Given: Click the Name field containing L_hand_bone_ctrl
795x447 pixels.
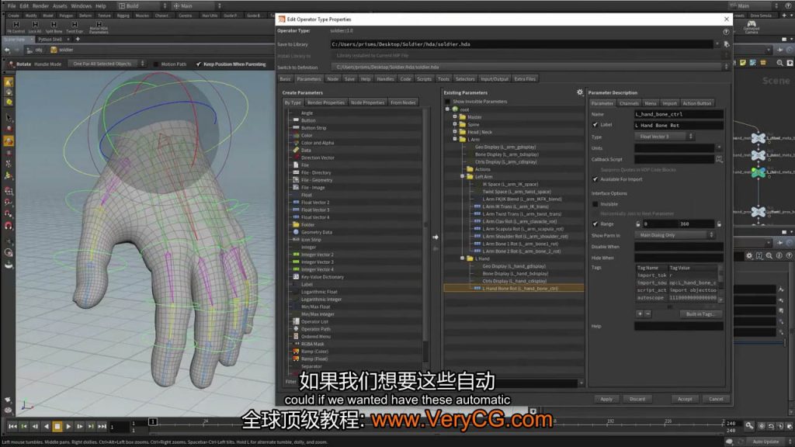Looking at the screenshot, I should pos(679,114).
